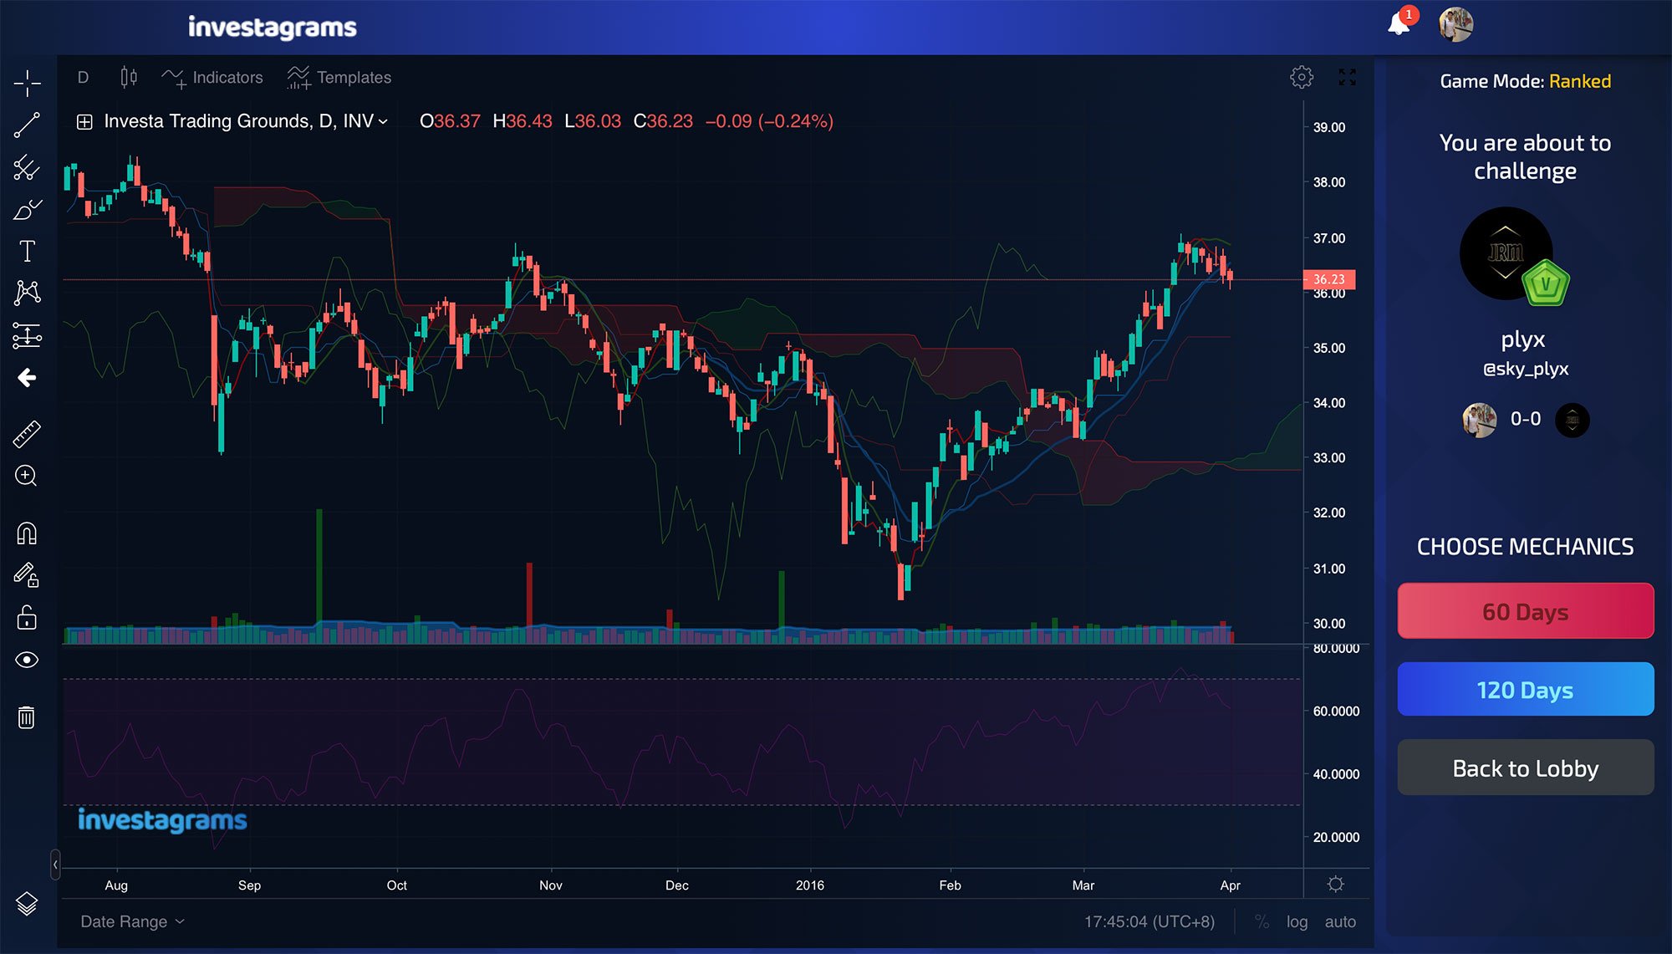1672x954 pixels.
Task: Collapse the drawing toolbar side handle
Action: tap(55, 864)
